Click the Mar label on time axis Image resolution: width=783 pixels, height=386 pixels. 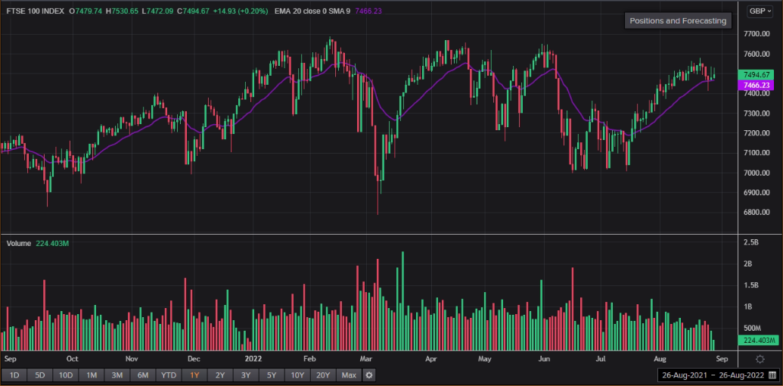367,359
